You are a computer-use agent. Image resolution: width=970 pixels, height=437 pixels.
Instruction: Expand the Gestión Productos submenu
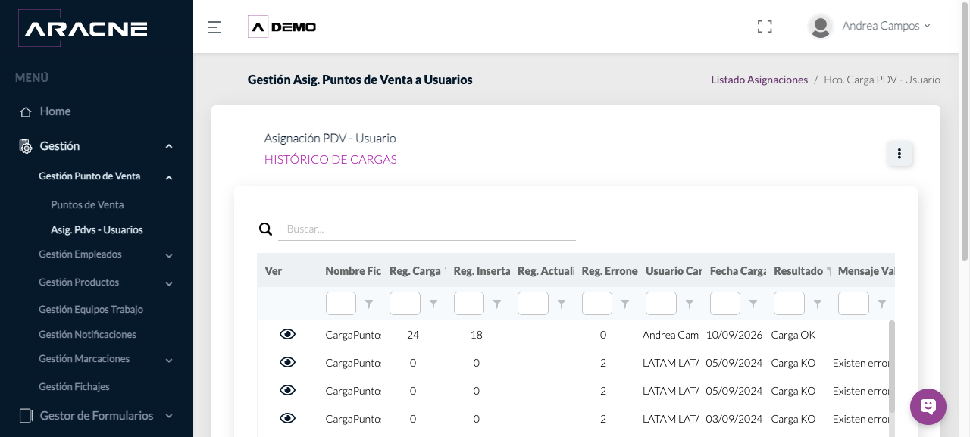pos(169,283)
